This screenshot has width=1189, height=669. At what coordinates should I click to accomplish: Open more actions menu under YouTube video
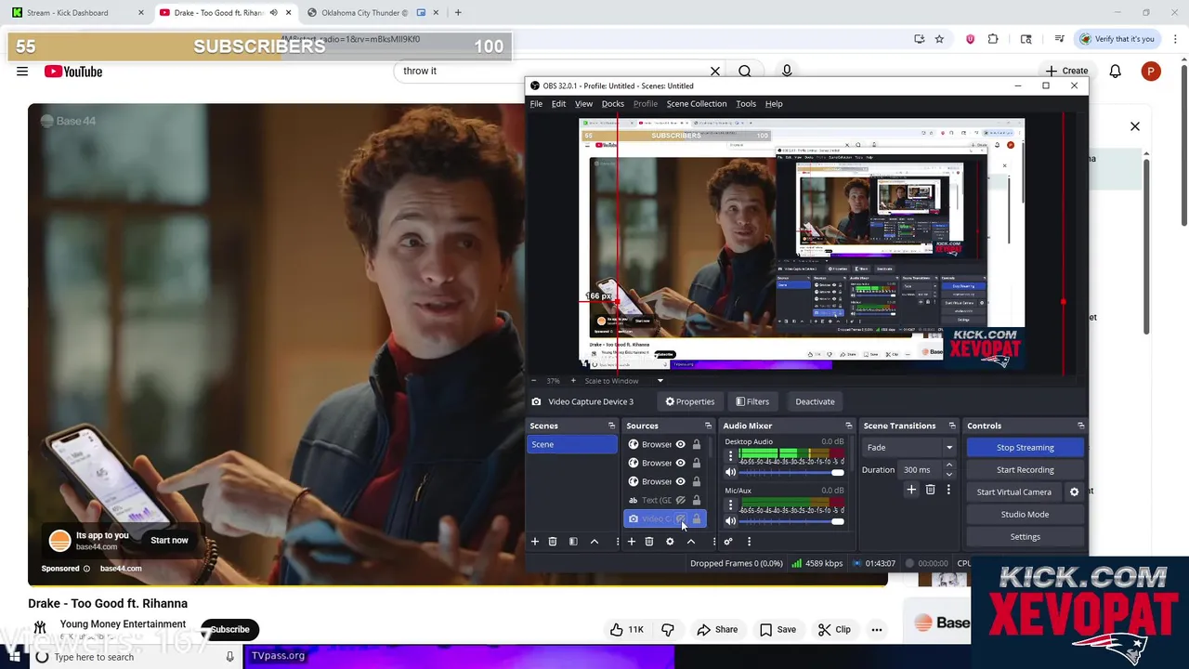pos(876,630)
